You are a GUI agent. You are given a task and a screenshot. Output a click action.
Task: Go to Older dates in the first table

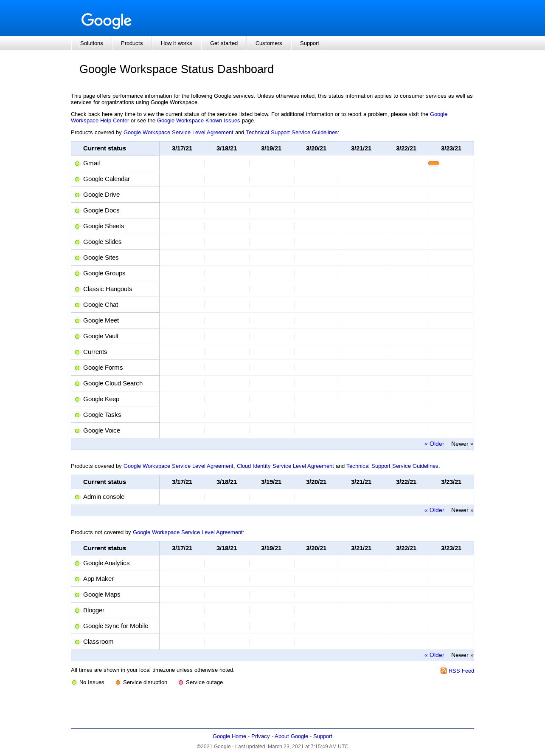pos(434,444)
